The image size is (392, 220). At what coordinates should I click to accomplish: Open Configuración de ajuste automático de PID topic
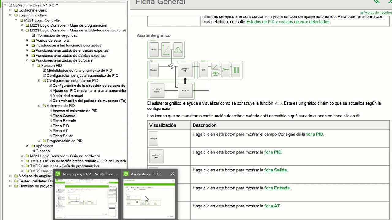(82, 75)
